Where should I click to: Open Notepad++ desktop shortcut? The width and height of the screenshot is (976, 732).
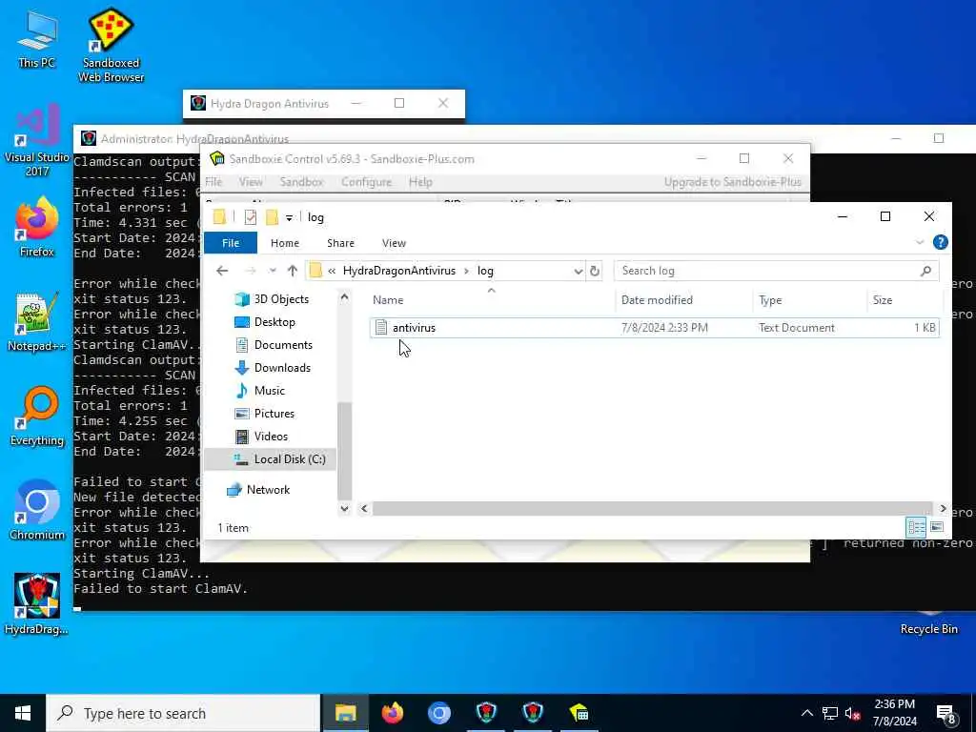pos(37,322)
